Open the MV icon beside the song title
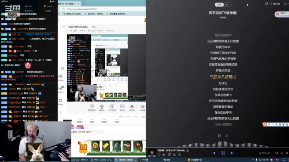Image resolution: width=289 pixels, height=162 pixels. (x=187, y=150)
